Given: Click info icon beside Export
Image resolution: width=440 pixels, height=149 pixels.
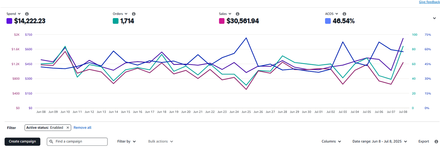Looking at the screenshot, I should click(x=436, y=142).
